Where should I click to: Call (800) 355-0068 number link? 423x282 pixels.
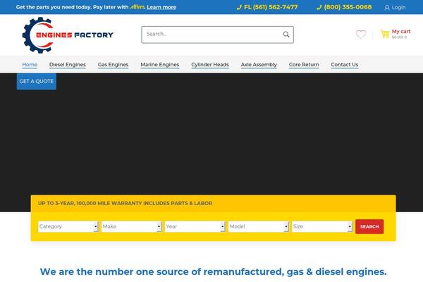pyautogui.click(x=348, y=7)
